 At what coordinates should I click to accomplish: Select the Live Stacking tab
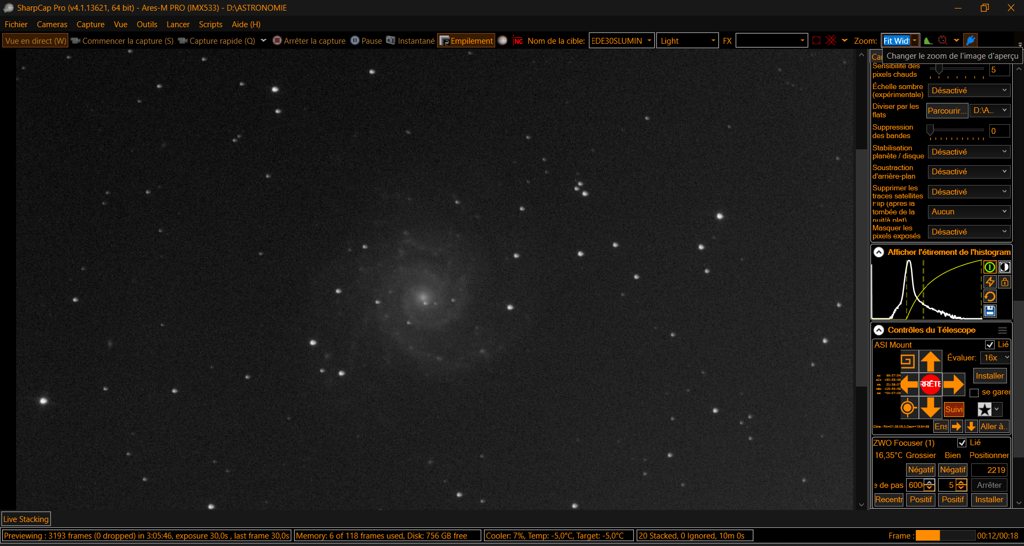(26, 519)
